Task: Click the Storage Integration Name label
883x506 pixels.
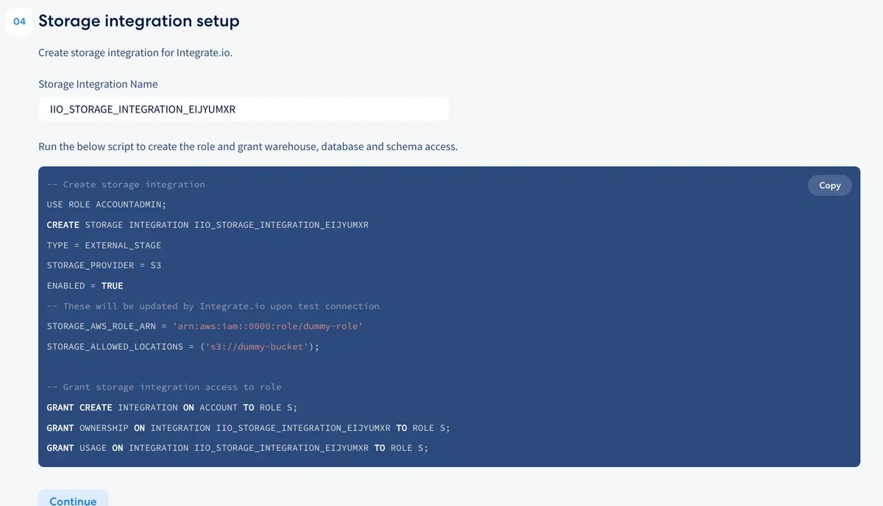Action: coord(98,84)
